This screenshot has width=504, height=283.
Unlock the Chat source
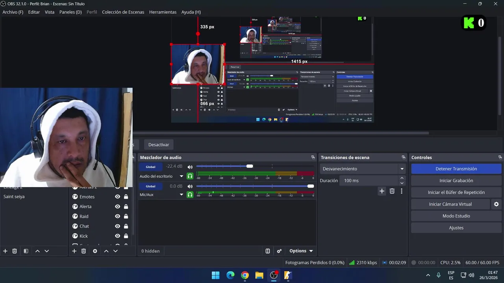[x=126, y=226]
